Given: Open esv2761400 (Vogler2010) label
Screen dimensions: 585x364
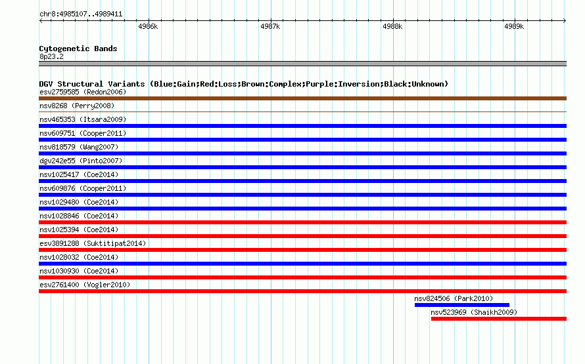Looking at the screenshot, I should pos(85,285).
